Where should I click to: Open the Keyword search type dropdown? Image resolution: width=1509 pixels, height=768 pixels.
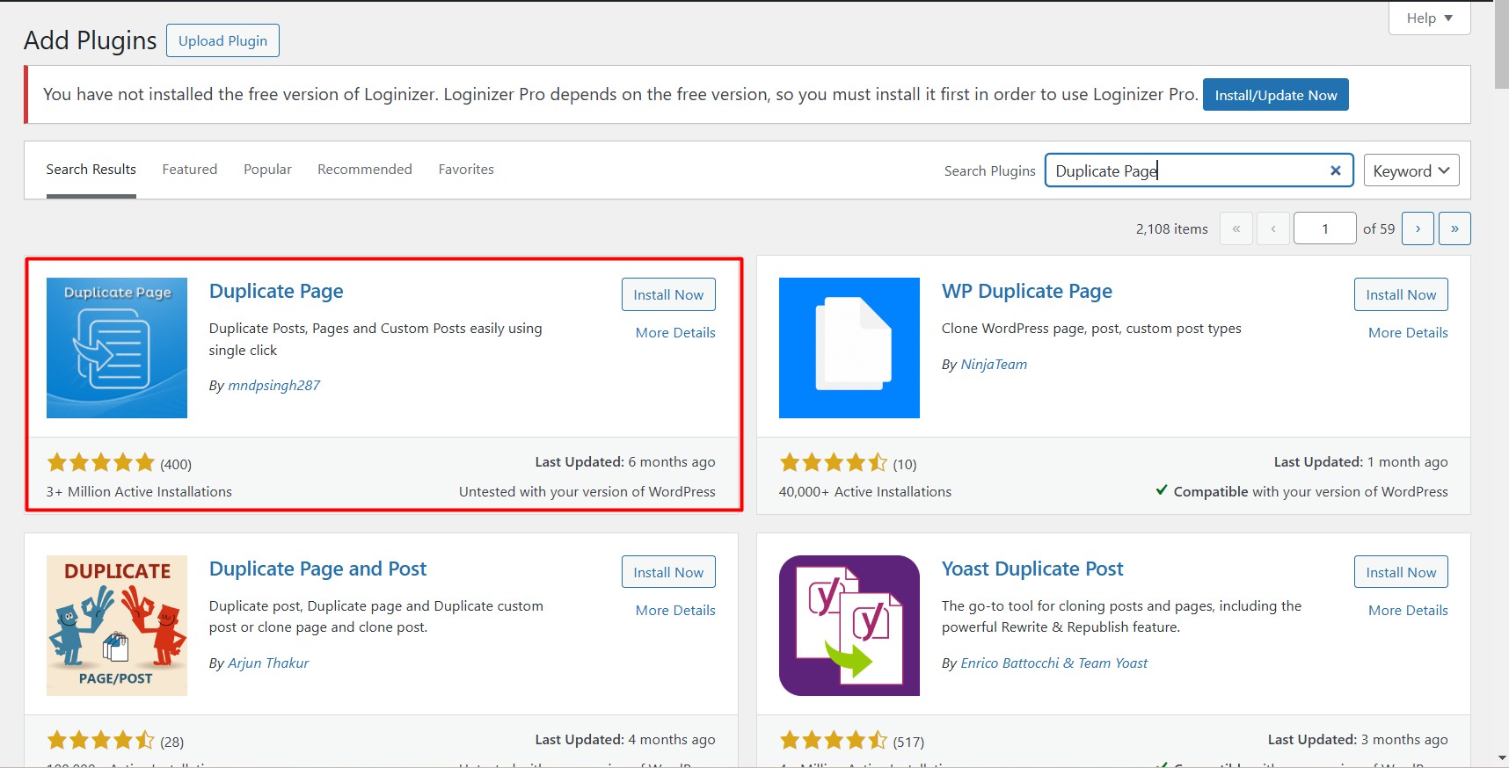(x=1411, y=170)
